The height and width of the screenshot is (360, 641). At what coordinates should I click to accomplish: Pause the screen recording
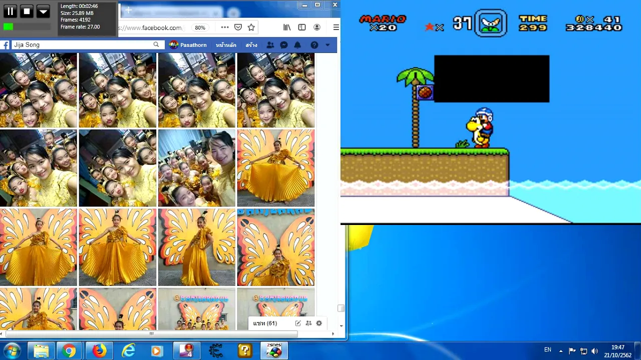point(10,11)
